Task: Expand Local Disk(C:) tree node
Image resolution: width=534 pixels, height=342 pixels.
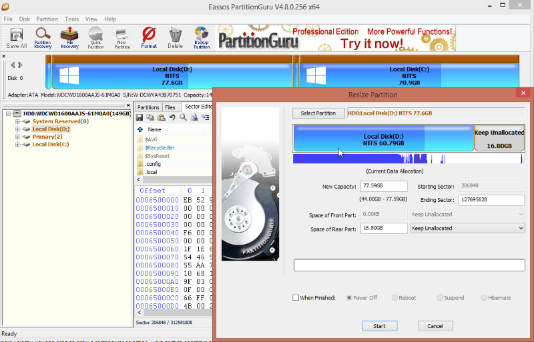Action: tap(17, 144)
